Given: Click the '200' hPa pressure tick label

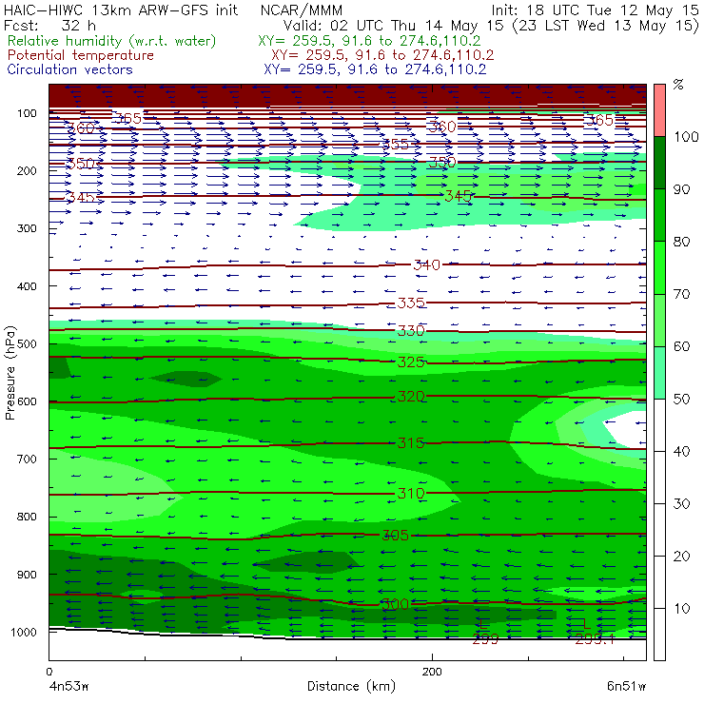Looking at the screenshot, I should coord(27,171).
